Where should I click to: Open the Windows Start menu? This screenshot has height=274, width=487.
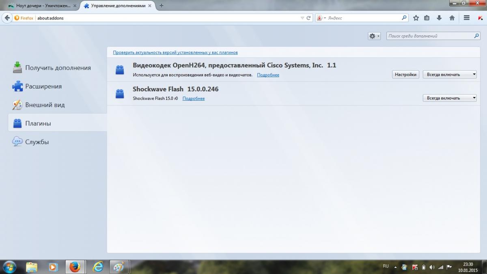[x=9, y=267]
